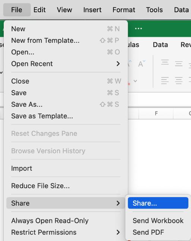The height and width of the screenshot is (241, 191).
Task: Select the top align icon
Action: click(165, 62)
